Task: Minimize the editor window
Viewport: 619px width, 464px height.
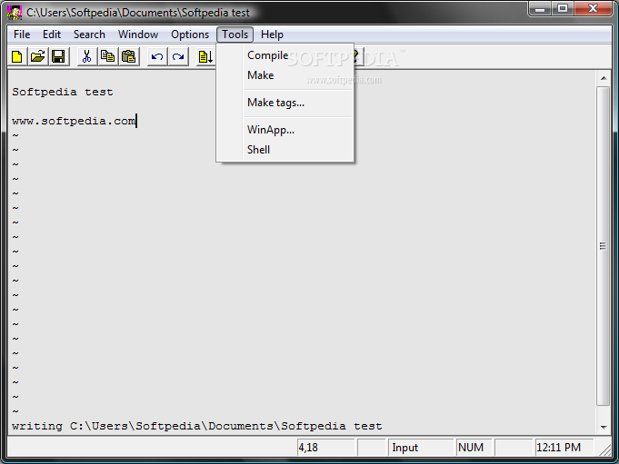Action: pos(540,9)
